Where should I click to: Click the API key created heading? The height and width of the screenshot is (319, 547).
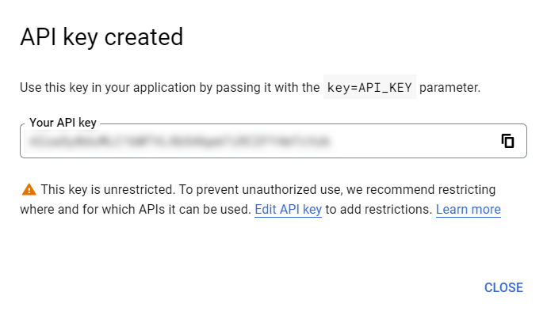[101, 36]
